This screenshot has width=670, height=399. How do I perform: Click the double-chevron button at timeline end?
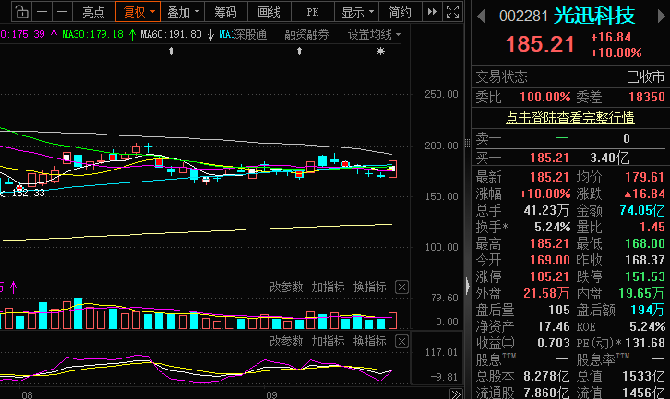(x=456, y=393)
